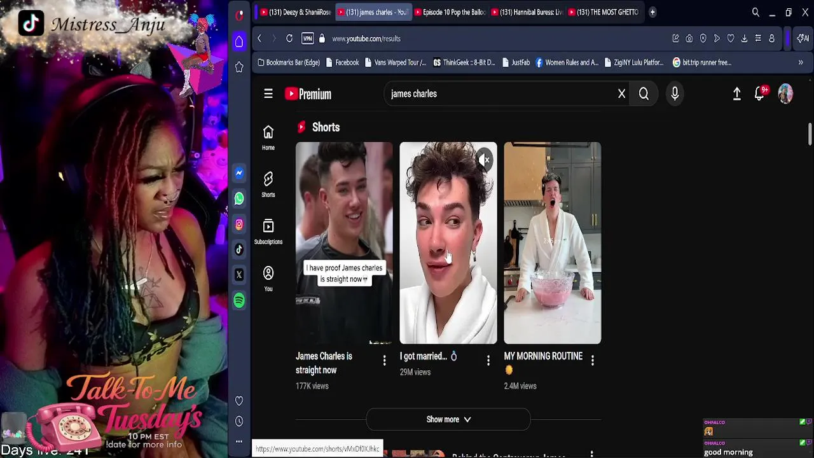814x458 pixels.
Task: Open the sidebar home start page icon
Action: (x=239, y=41)
